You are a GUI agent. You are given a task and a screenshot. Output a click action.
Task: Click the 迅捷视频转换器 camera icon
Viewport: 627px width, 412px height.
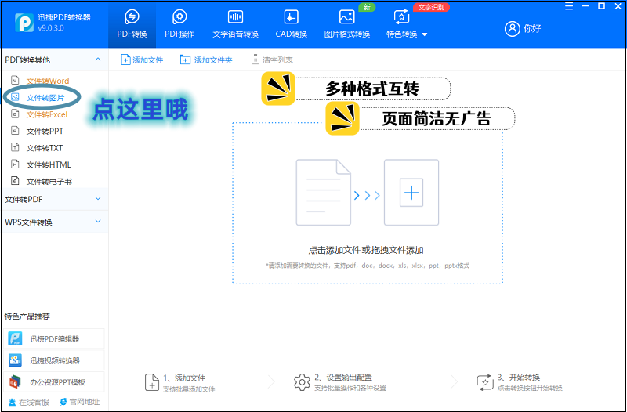click(15, 360)
